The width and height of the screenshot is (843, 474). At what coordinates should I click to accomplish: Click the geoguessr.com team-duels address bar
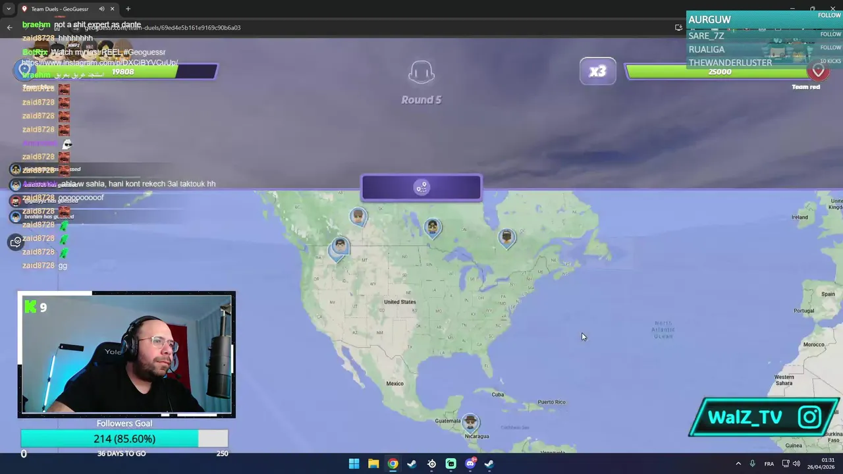(x=369, y=28)
